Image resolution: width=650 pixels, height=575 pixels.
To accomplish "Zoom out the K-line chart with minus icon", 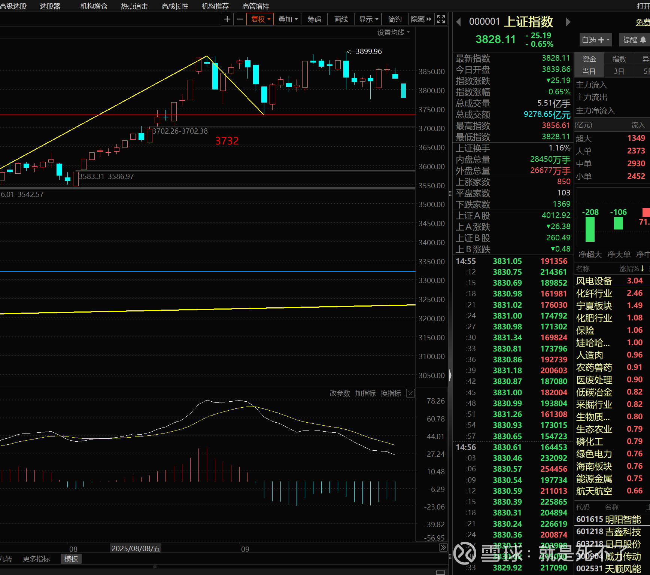I will (x=240, y=19).
